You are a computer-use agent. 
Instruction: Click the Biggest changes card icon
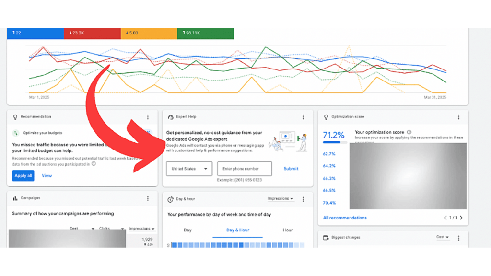point(327,237)
